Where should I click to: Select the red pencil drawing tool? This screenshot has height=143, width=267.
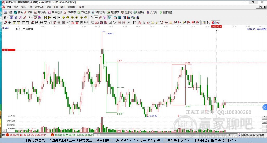click(5, 22)
